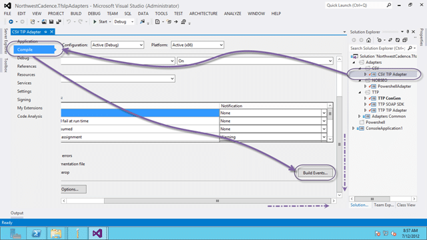Click the green Start debugging arrow
The image size is (427, 240).
tap(95, 22)
